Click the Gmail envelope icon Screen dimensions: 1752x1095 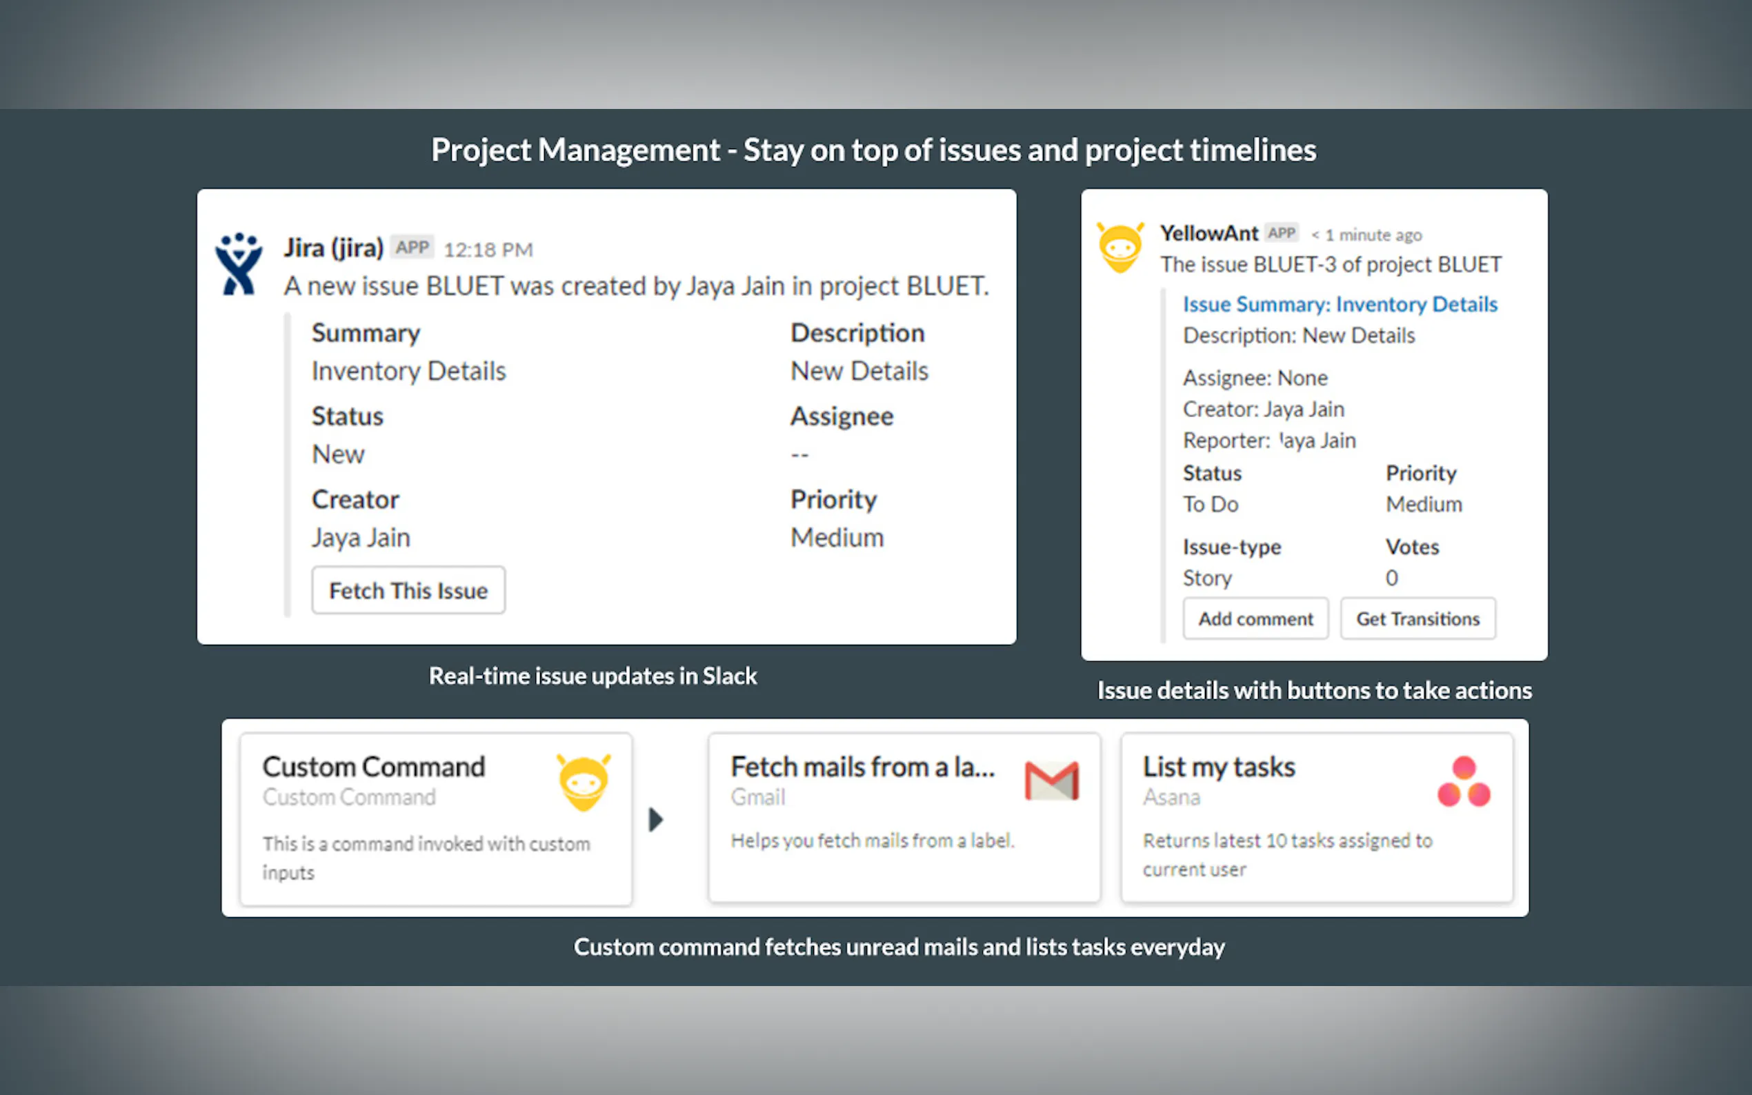(x=1052, y=781)
